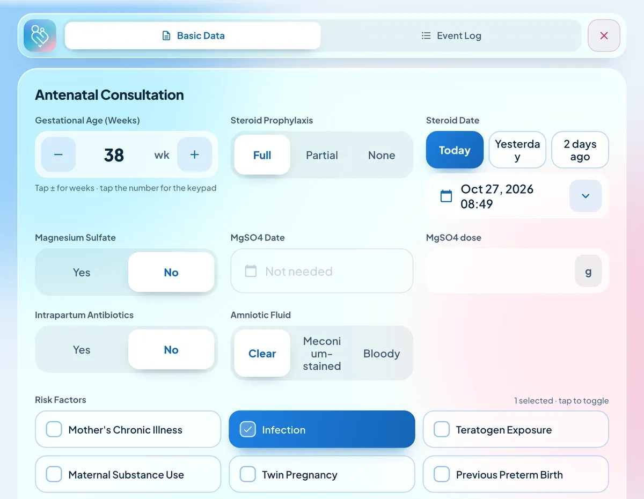Set Magnesium Sulfate to Yes
Screen dimensions: 644x499
[x=82, y=272]
